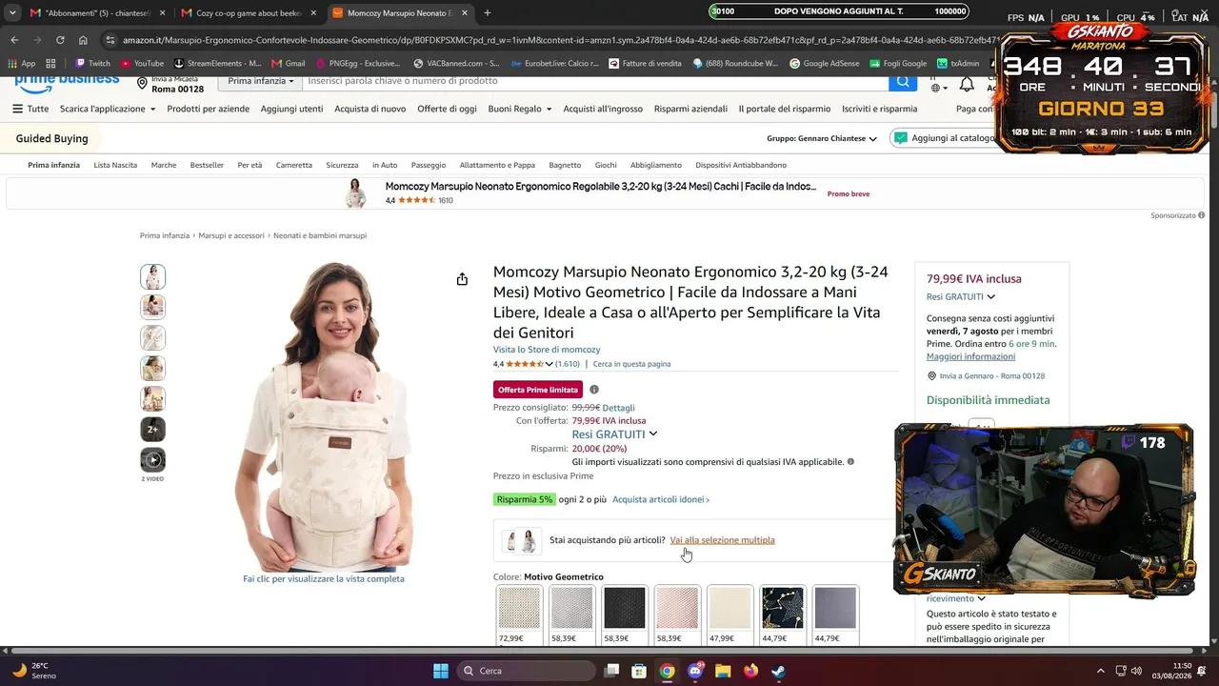The height and width of the screenshot is (686, 1219).
Task: Open the Allattamento e Pappa category
Action: (497, 165)
